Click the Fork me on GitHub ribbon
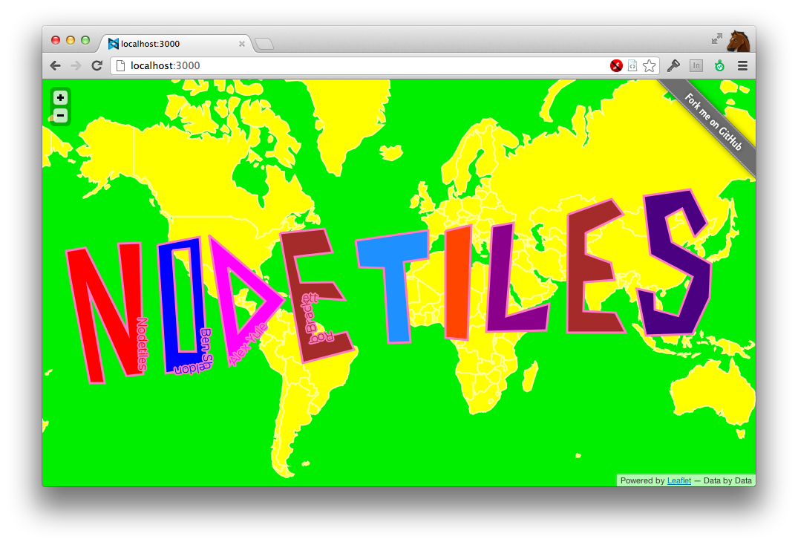The image size is (798, 545). (x=713, y=123)
